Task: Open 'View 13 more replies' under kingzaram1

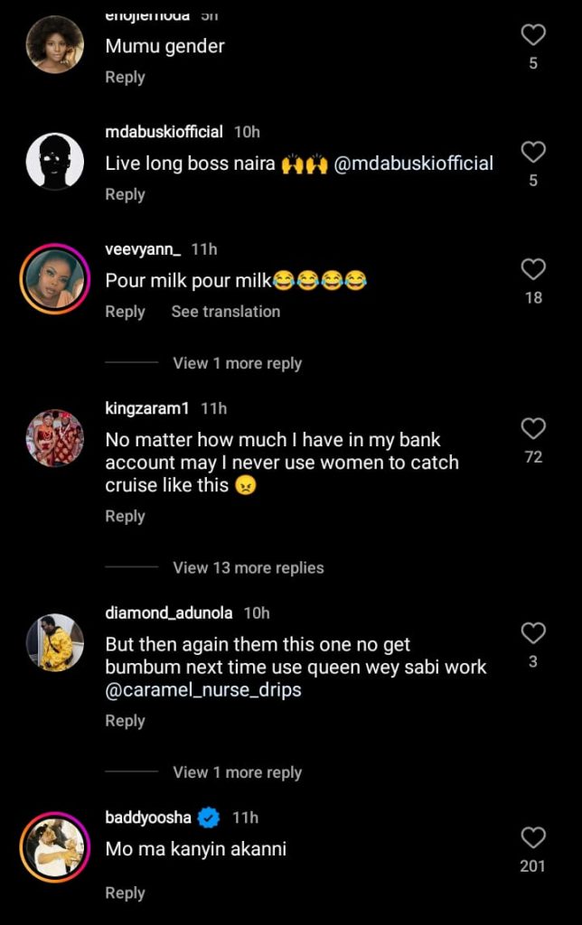Action: (246, 567)
